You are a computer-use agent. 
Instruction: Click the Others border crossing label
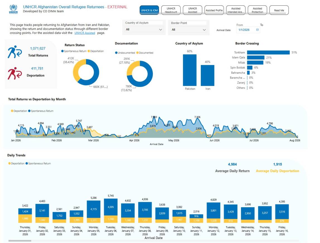tap(241, 88)
